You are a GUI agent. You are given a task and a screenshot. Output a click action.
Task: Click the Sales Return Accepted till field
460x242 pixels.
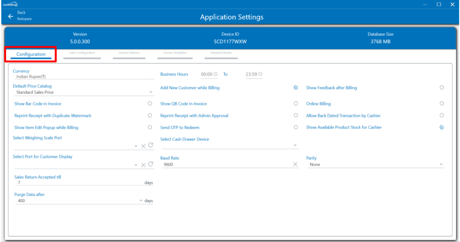tap(79, 182)
